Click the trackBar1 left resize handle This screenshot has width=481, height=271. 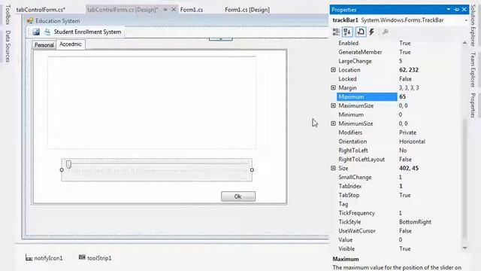click(62, 170)
